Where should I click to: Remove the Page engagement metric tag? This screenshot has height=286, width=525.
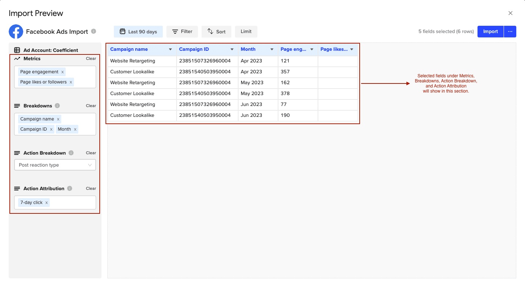click(x=62, y=72)
